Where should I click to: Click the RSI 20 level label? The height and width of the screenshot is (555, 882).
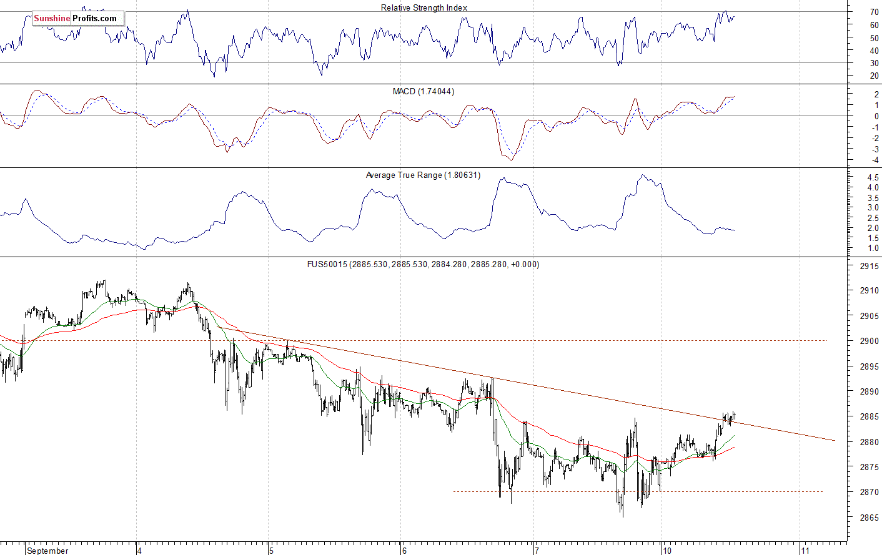point(875,76)
